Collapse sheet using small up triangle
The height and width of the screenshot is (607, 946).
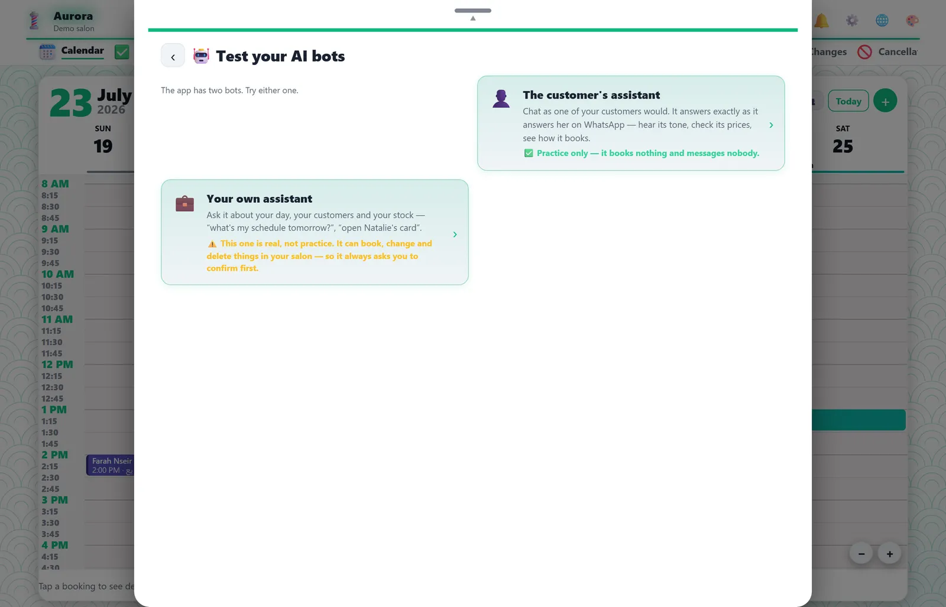pyautogui.click(x=473, y=18)
